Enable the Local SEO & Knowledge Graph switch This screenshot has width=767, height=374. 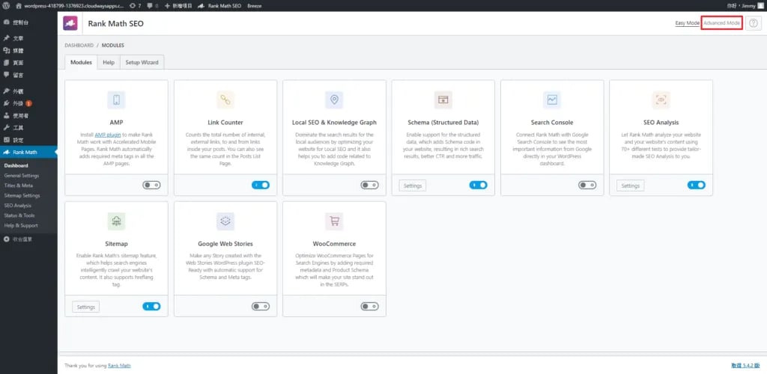coord(369,185)
